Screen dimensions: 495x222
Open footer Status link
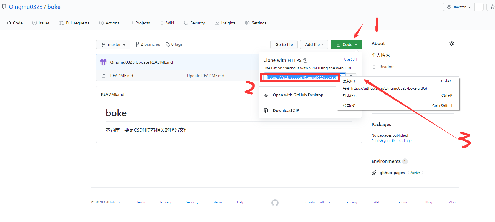(218, 202)
